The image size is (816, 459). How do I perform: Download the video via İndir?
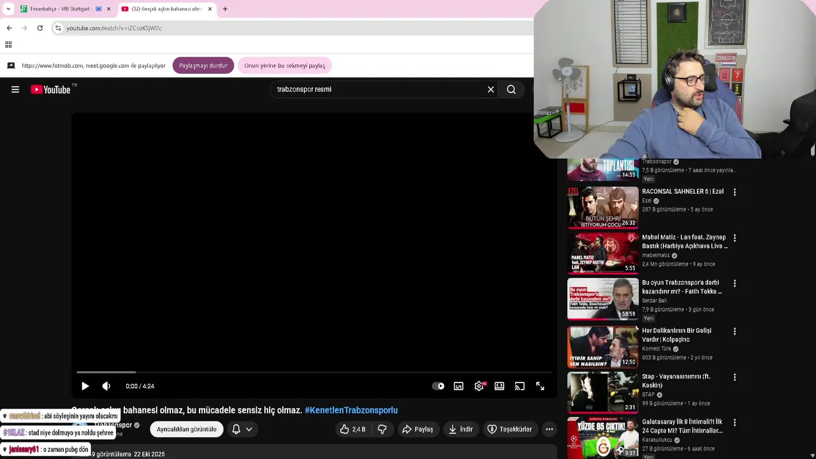[x=460, y=429]
